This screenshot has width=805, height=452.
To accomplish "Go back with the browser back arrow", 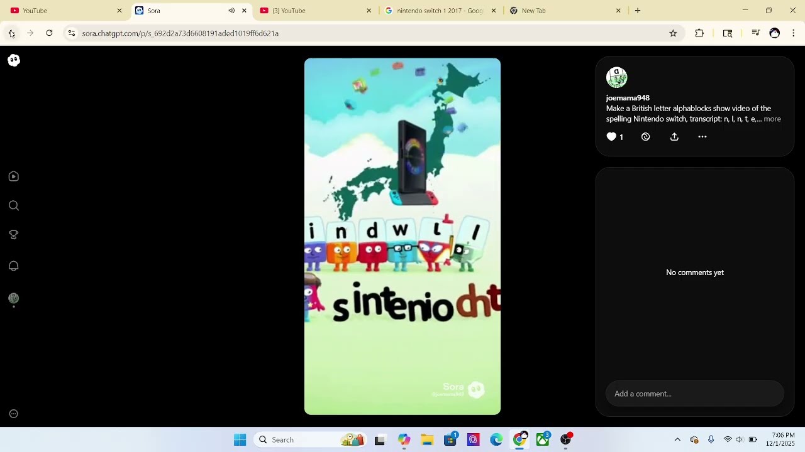I will tap(11, 33).
